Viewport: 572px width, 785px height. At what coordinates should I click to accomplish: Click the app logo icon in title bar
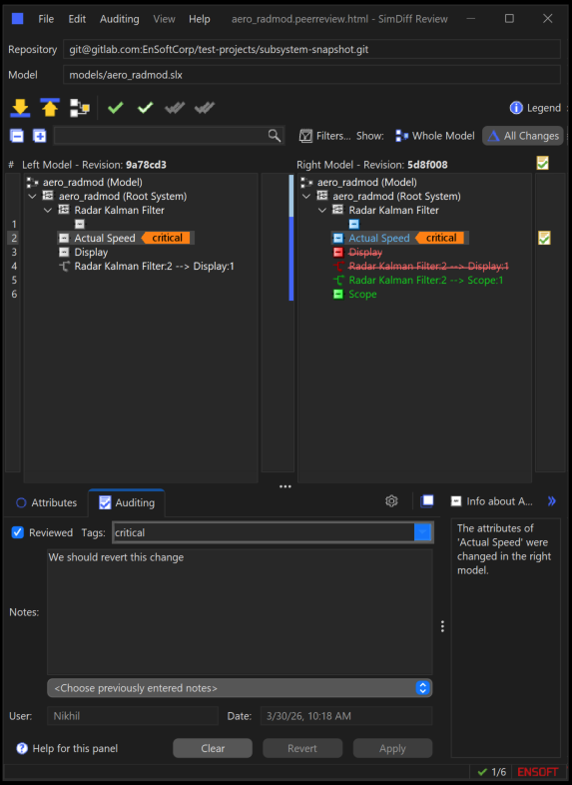18,19
